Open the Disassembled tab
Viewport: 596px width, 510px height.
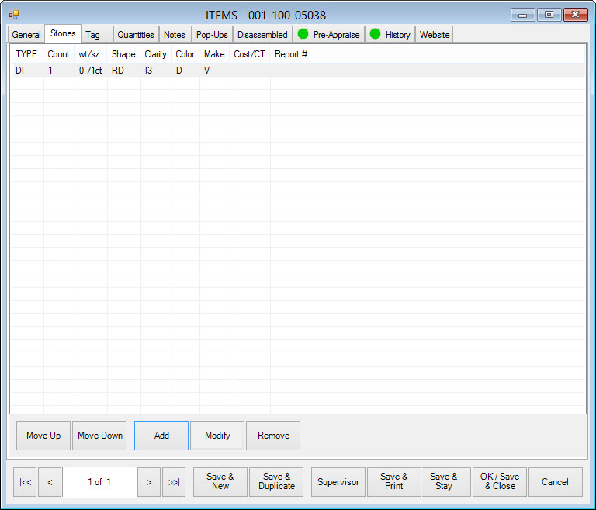[x=262, y=35]
